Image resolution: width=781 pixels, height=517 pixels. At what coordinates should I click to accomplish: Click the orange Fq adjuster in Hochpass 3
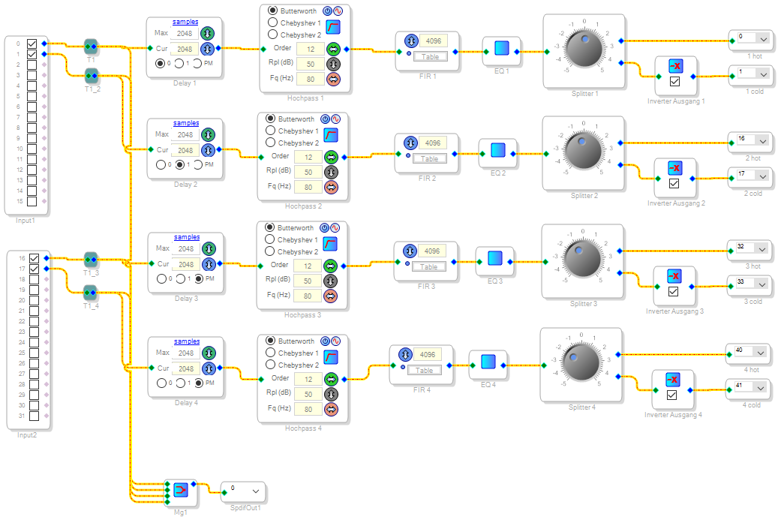331,296
